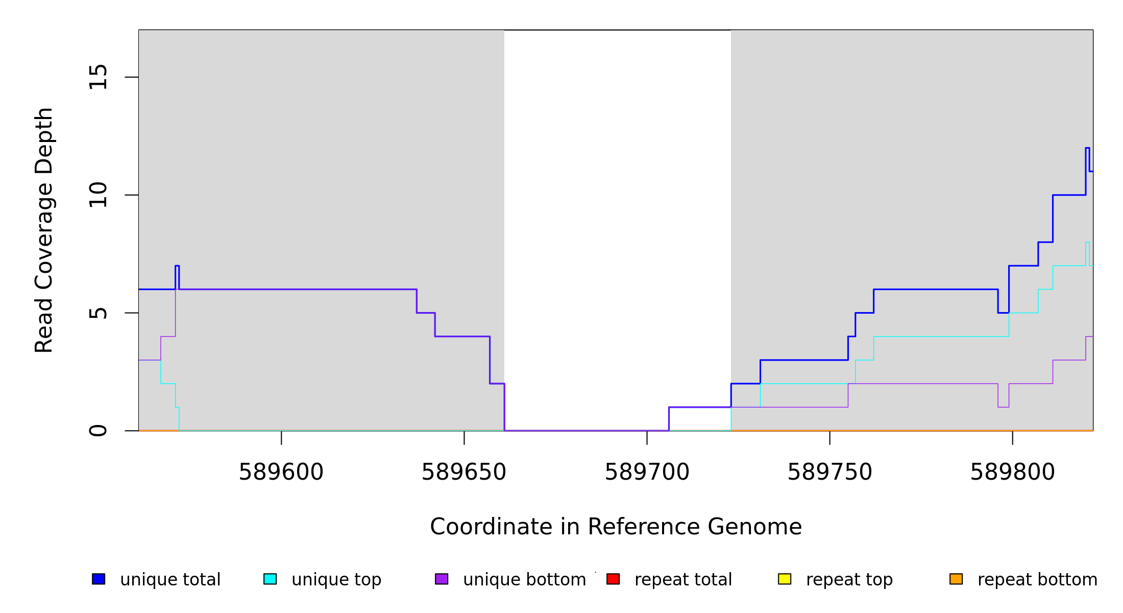The width and height of the screenshot is (1123, 613).
Task: Click the y-axis tick label 10
Action: click(98, 195)
